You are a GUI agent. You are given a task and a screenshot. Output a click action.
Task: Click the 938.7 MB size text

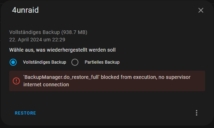tap(74, 33)
